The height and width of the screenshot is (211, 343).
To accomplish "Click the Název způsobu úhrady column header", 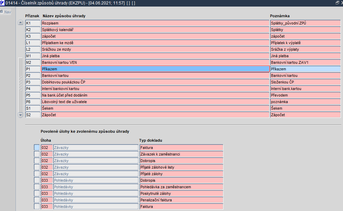I will [x=64, y=16].
